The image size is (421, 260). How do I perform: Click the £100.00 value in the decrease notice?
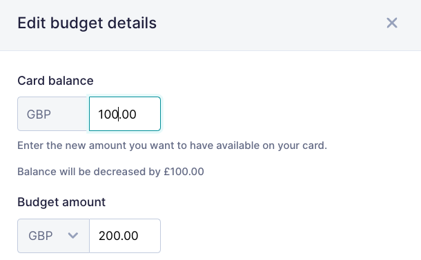pos(184,172)
